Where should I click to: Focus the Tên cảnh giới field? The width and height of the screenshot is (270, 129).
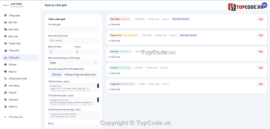74,29
